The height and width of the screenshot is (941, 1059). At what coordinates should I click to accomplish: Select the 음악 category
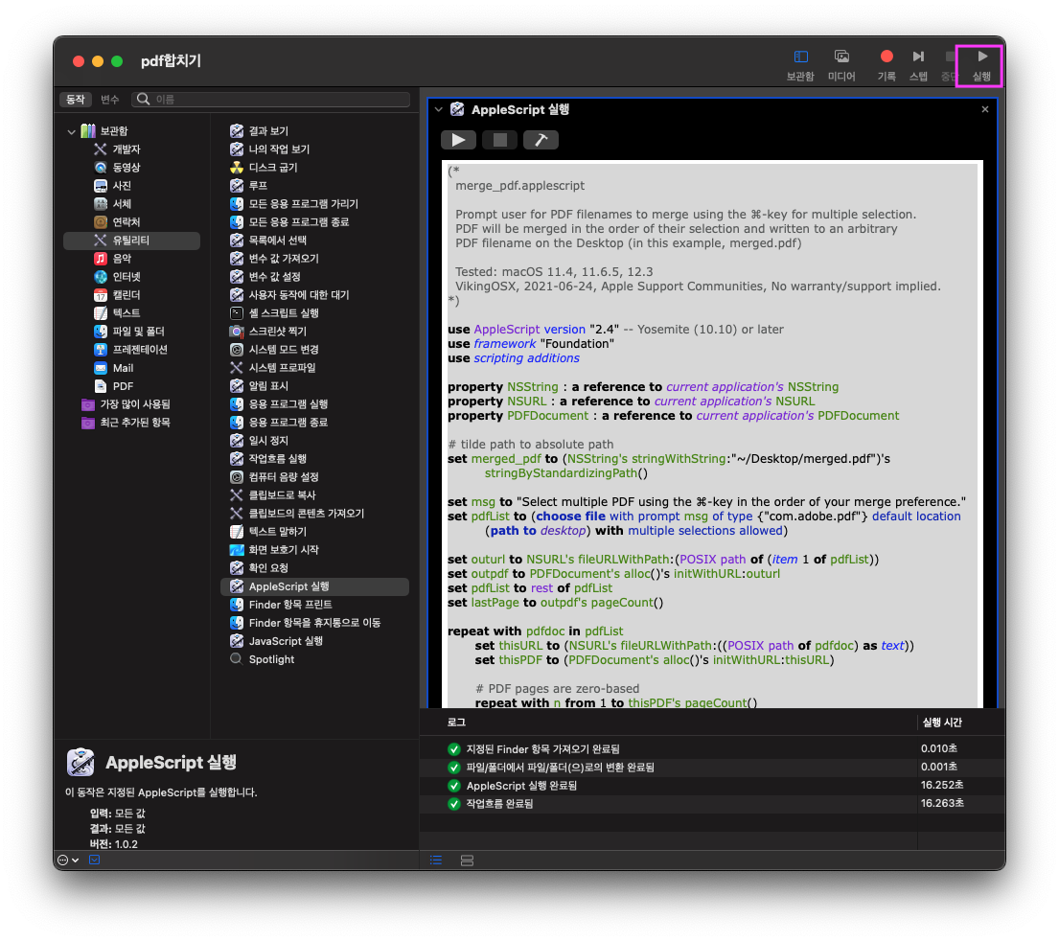click(122, 259)
